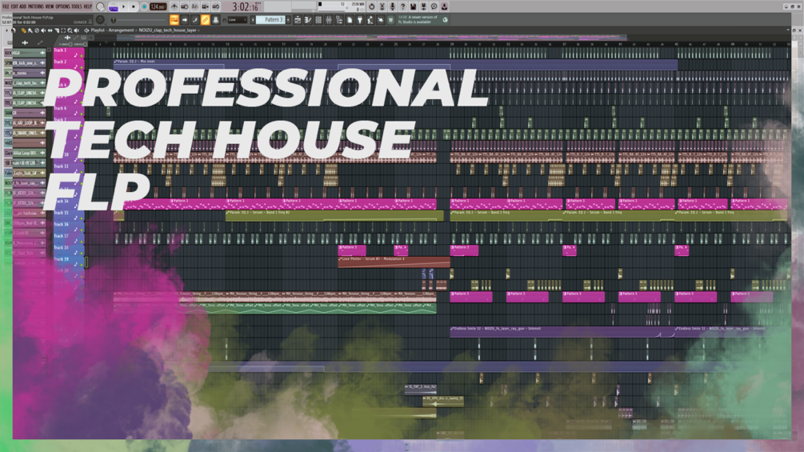This screenshot has height=452, width=804.
Task: Click the Record button
Action: (144, 6)
